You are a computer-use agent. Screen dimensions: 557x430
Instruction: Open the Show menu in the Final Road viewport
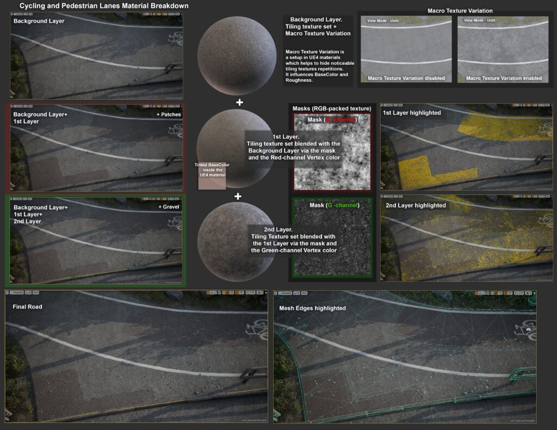point(36,293)
